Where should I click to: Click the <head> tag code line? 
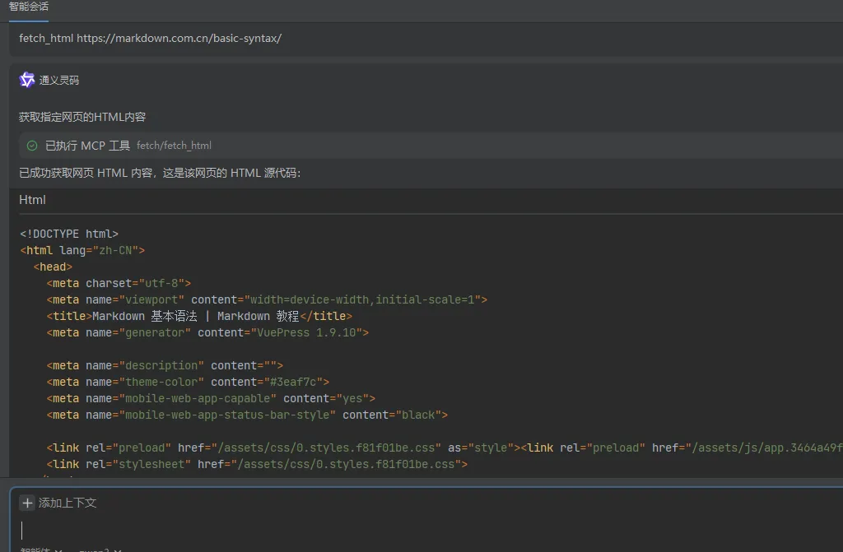pyautogui.click(x=53, y=267)
